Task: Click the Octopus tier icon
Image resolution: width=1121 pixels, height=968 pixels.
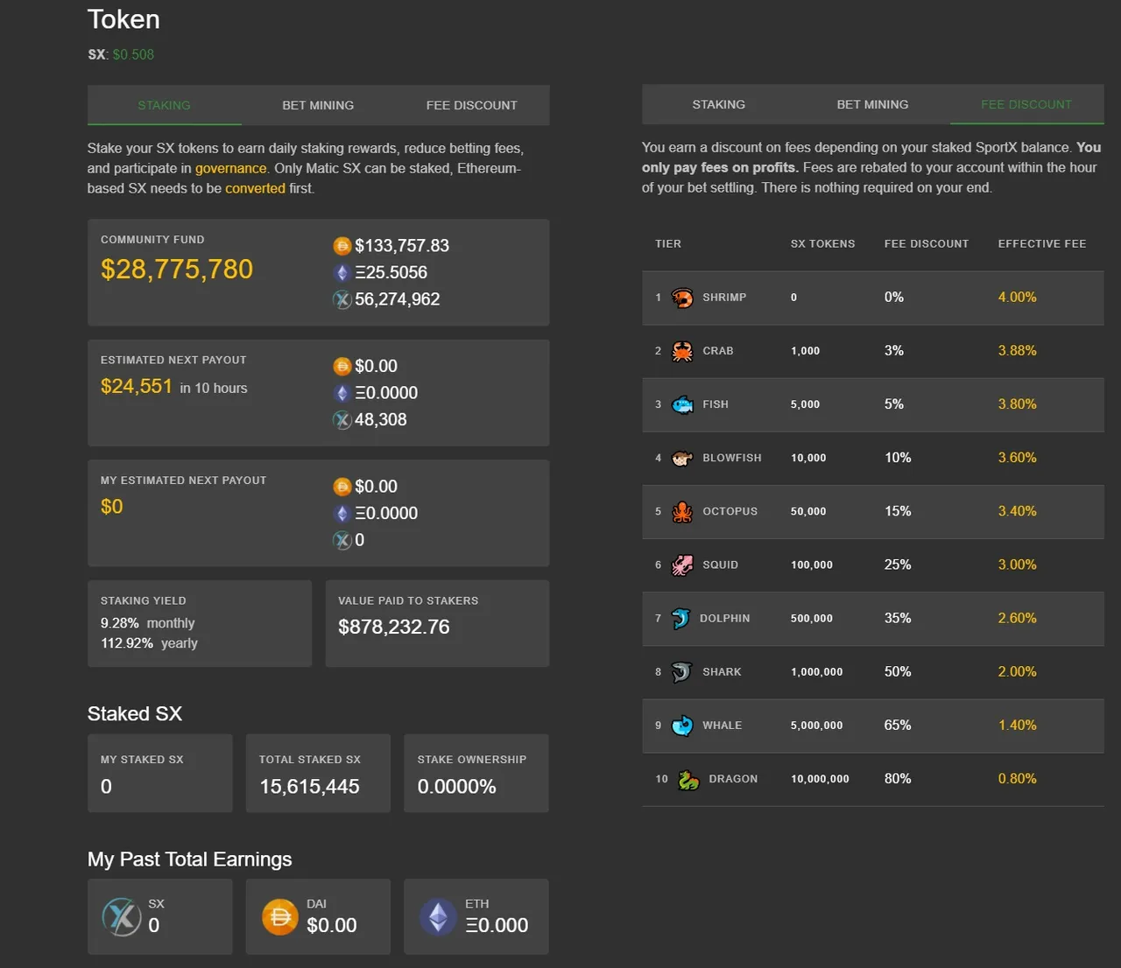Action: click(x=682, y=511)
